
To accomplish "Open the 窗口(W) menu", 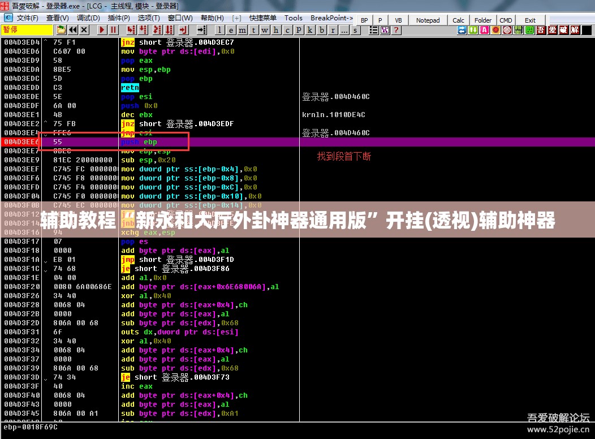I will click(x=180, y=18).
